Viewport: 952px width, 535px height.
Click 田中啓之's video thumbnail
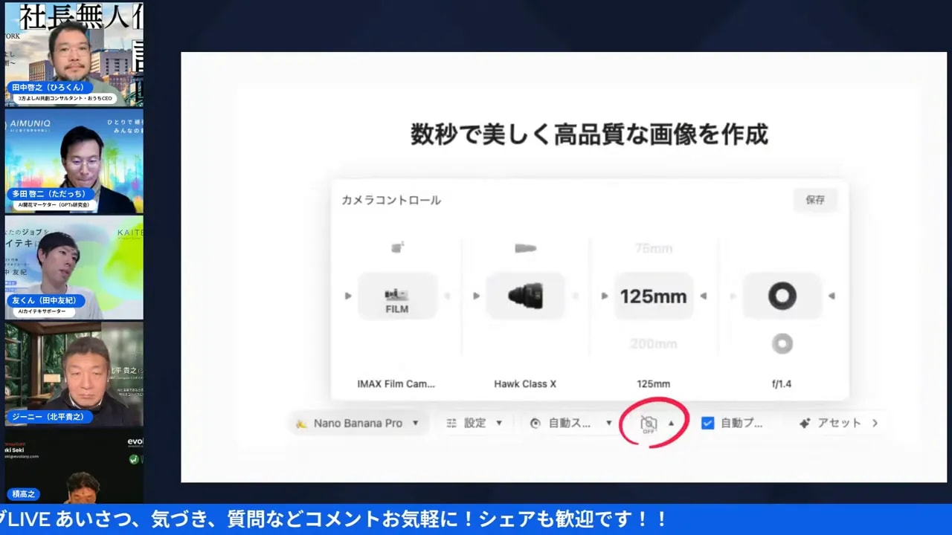[72, 52]
